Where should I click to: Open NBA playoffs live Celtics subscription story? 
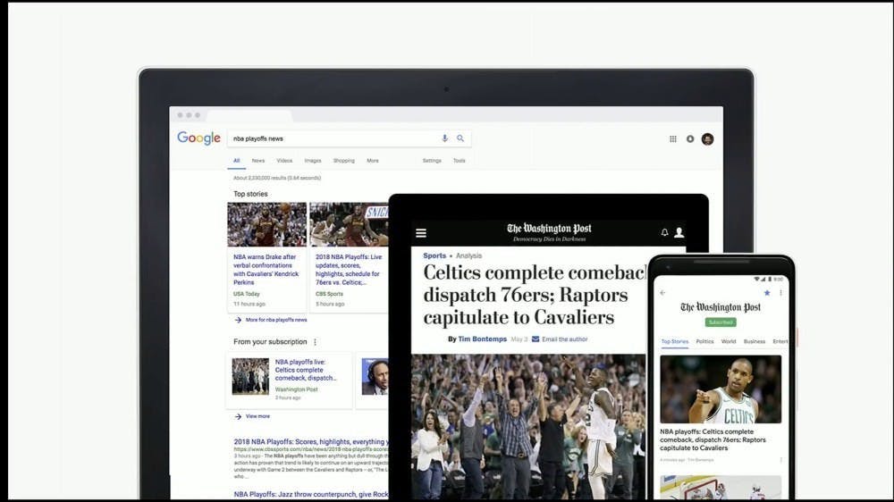click(x=306, y=370)
